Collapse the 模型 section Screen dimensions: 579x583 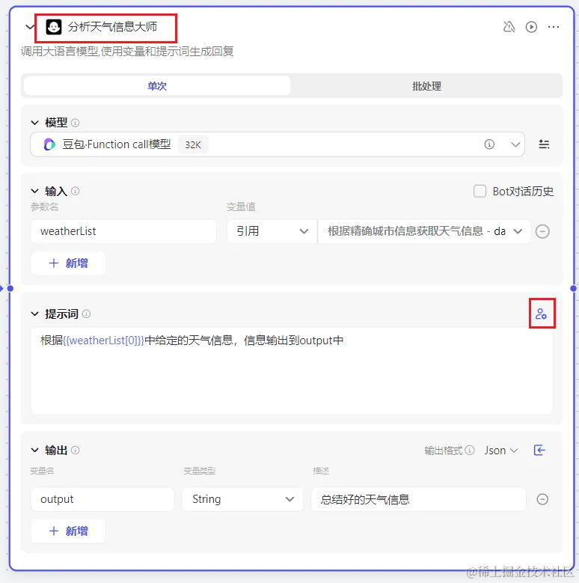pyautogui.click(x=34, y=122)
